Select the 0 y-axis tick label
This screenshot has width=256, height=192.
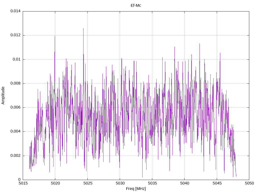(19, 179)
